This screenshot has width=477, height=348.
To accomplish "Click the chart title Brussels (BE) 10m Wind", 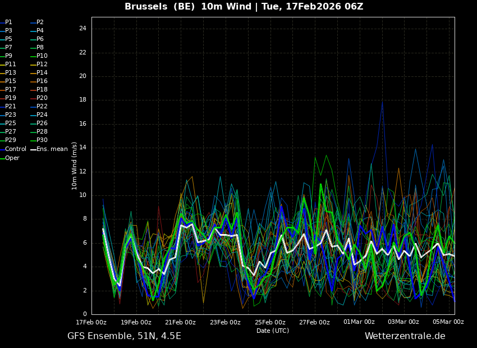I will tap(244, 7).
